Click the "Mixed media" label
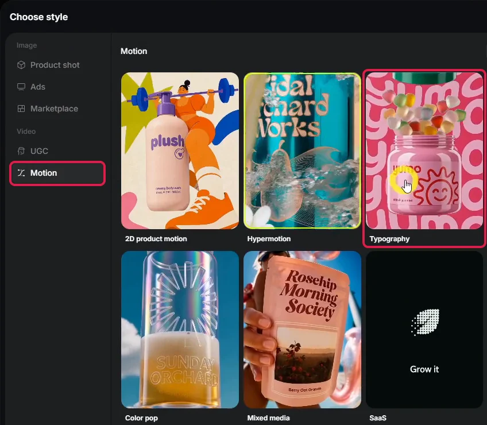The width and height of the screenshot is (487, 425). click(x=268, y=418)
